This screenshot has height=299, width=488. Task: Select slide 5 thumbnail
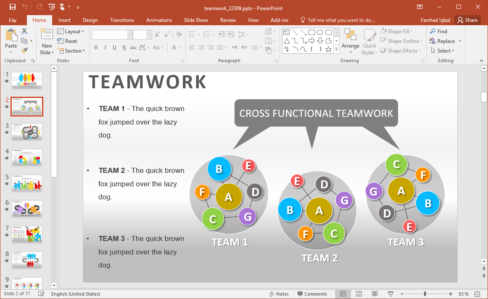click(x=27, y=184)
